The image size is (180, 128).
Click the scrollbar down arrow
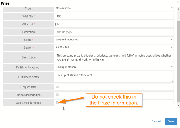tap(178, 106)
